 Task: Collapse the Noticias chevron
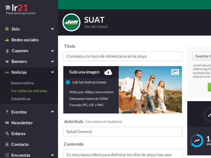pos(52,72)
